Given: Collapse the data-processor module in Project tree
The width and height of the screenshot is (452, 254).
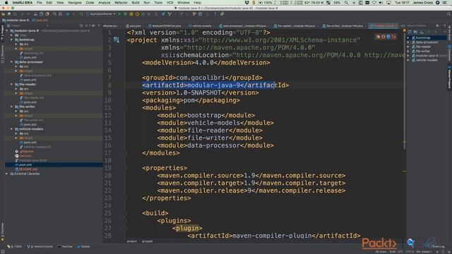Looking at the screenshot, I should point(11,62).
